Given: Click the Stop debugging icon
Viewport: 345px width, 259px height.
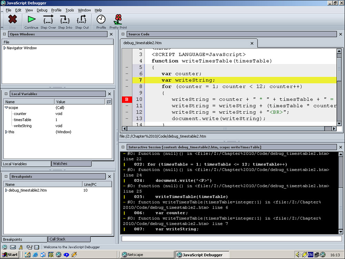Looking at the screenshot, I should pos(12,20).
